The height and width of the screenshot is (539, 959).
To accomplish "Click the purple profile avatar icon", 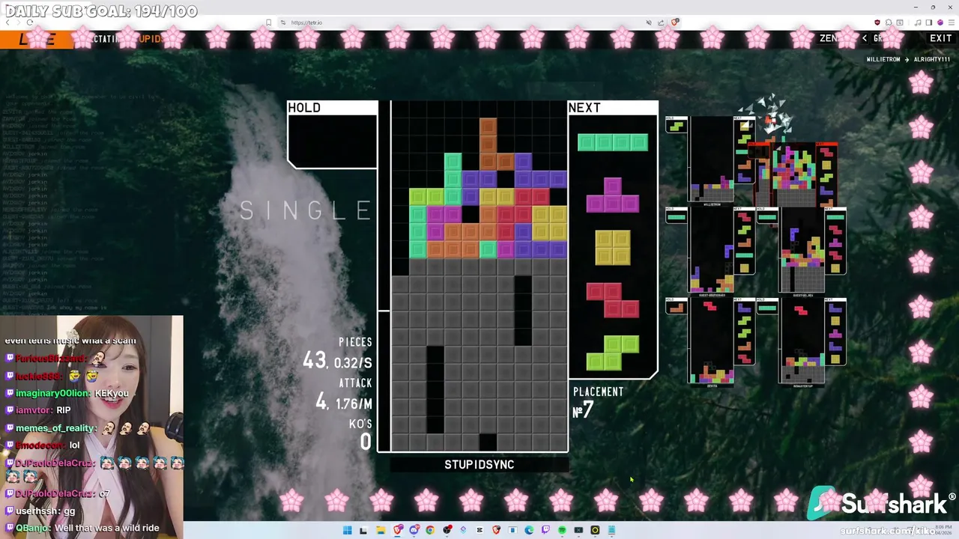I will coord(940,22).
